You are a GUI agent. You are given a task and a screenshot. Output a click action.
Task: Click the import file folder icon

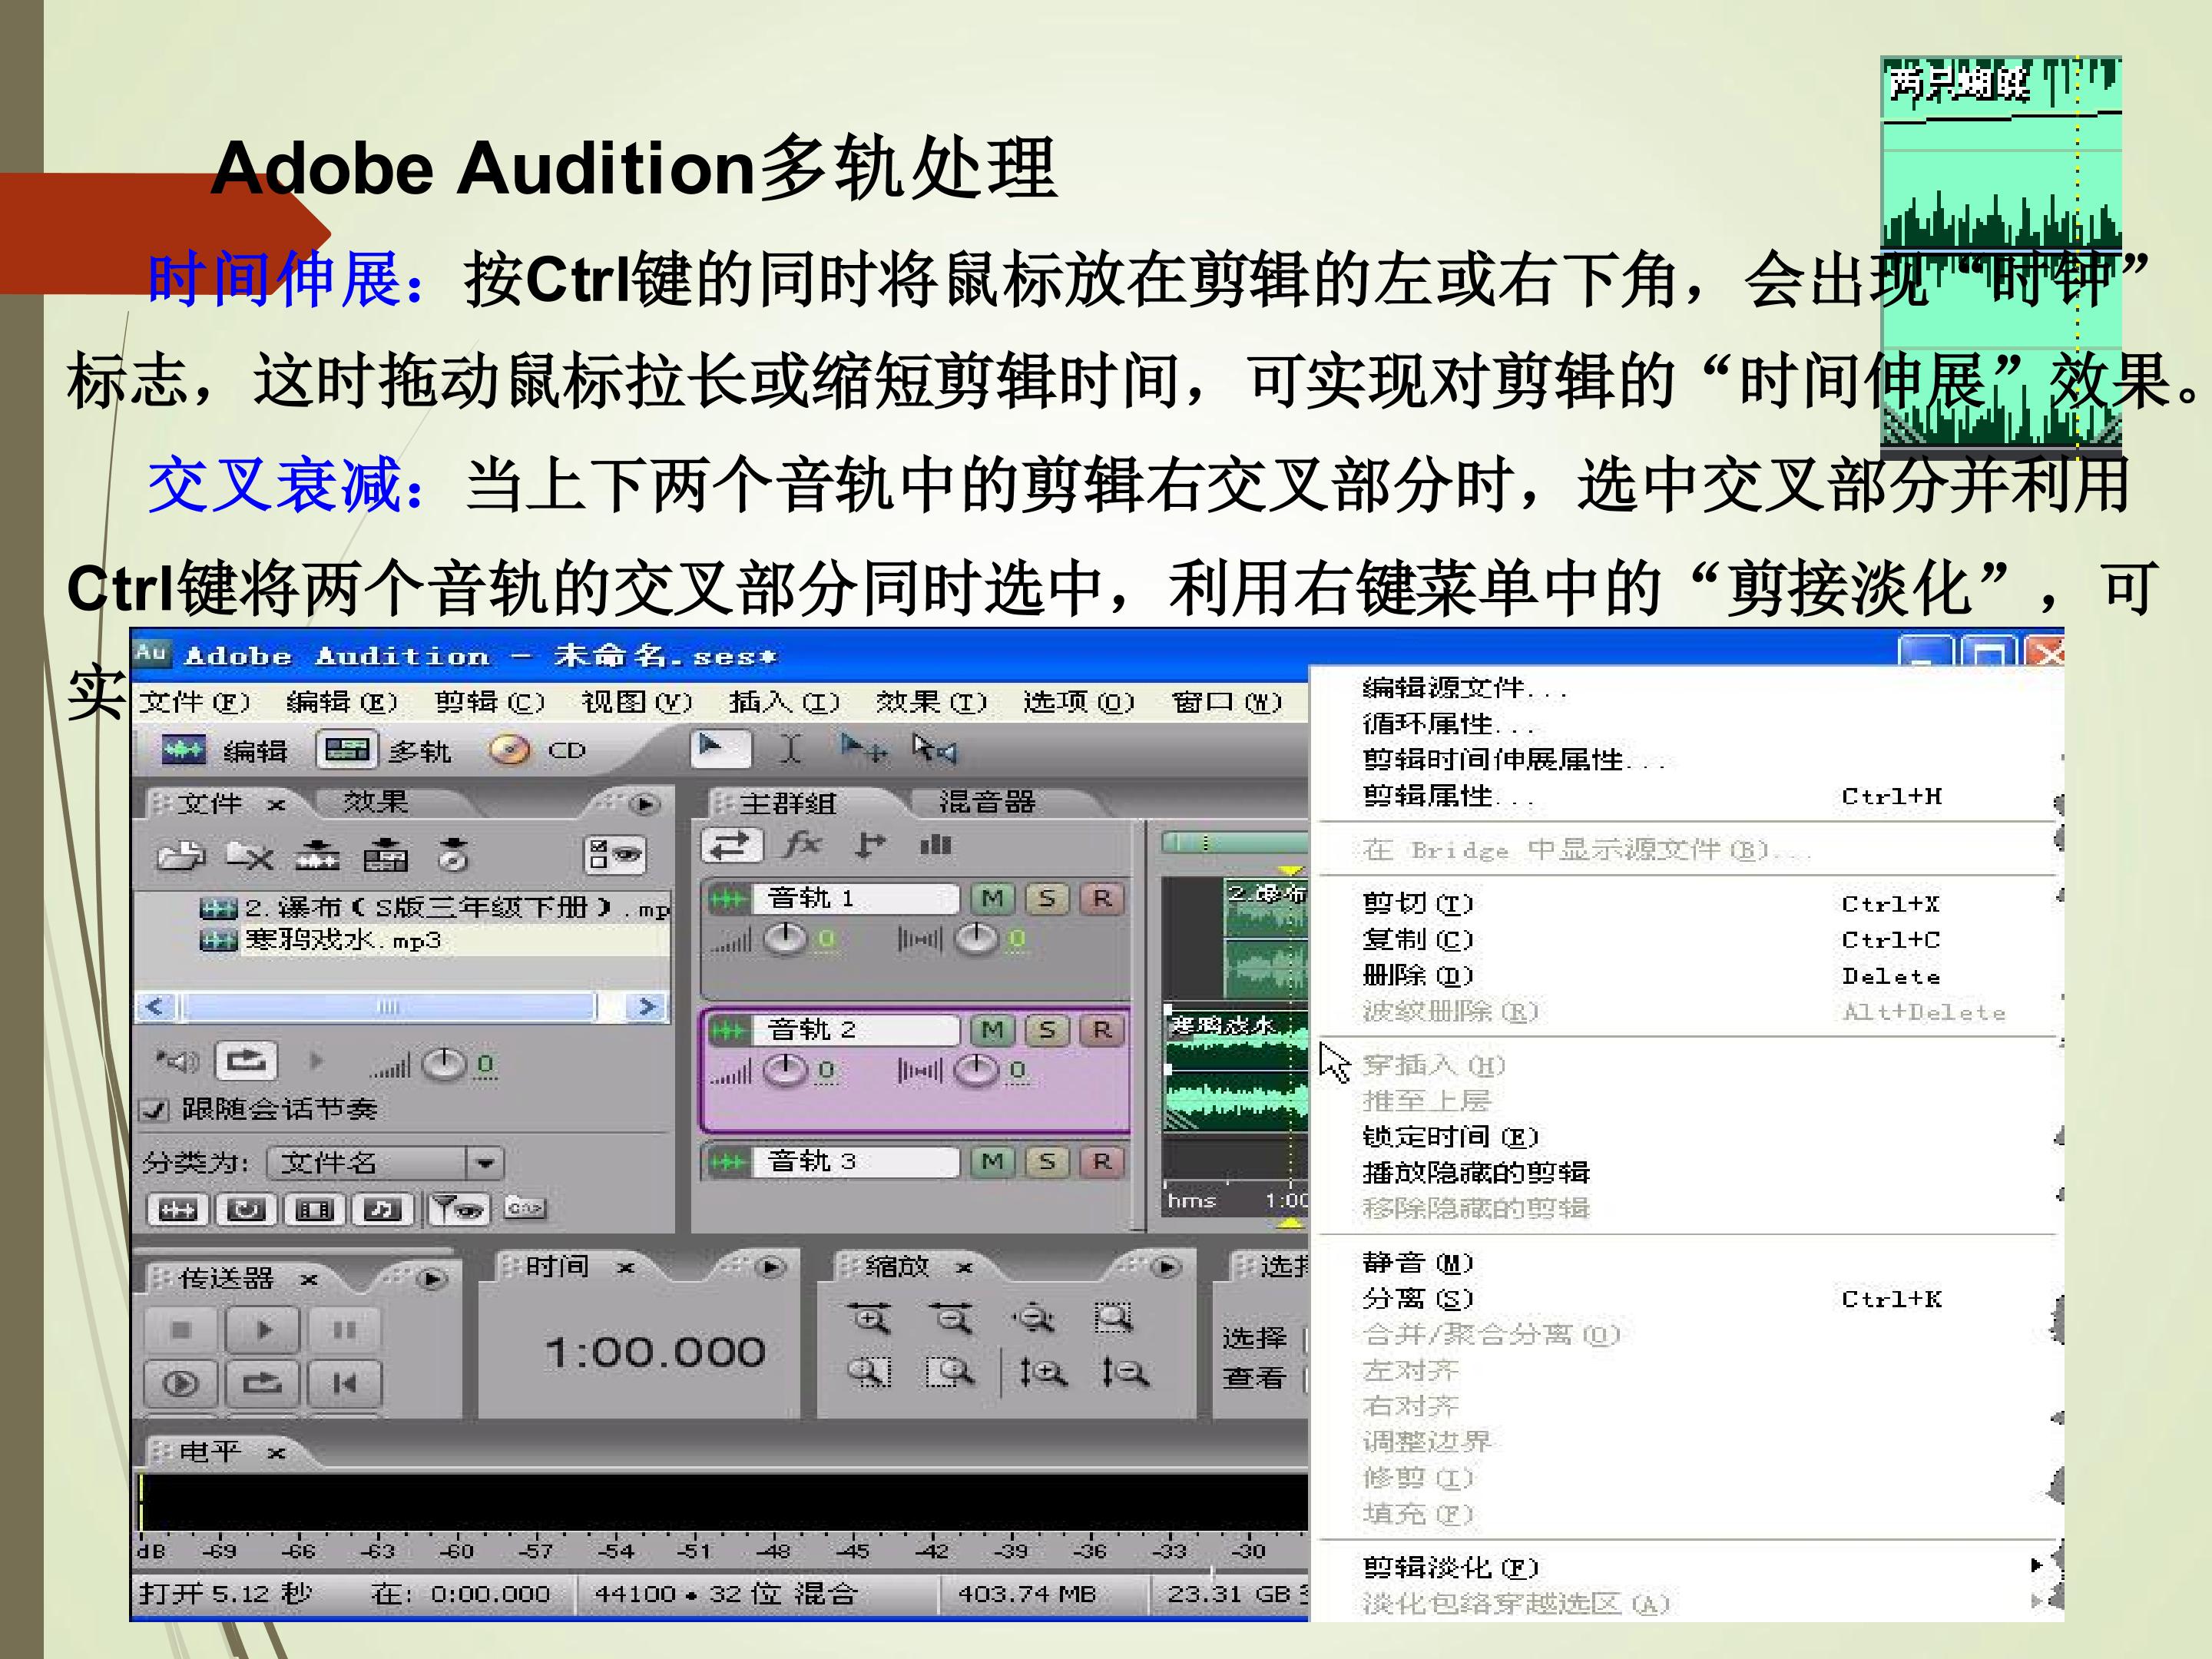[181, 856]
